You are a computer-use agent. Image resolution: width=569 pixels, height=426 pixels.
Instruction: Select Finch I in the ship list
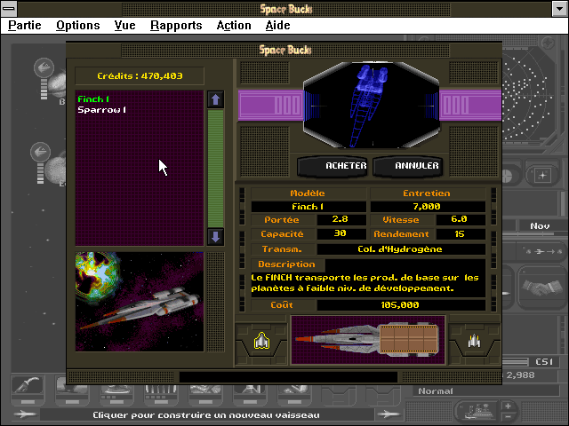click(93, 99)
